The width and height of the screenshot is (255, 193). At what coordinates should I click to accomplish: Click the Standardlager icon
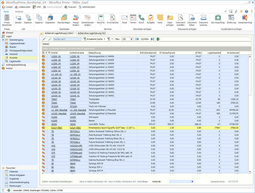(x=64, y=18)
